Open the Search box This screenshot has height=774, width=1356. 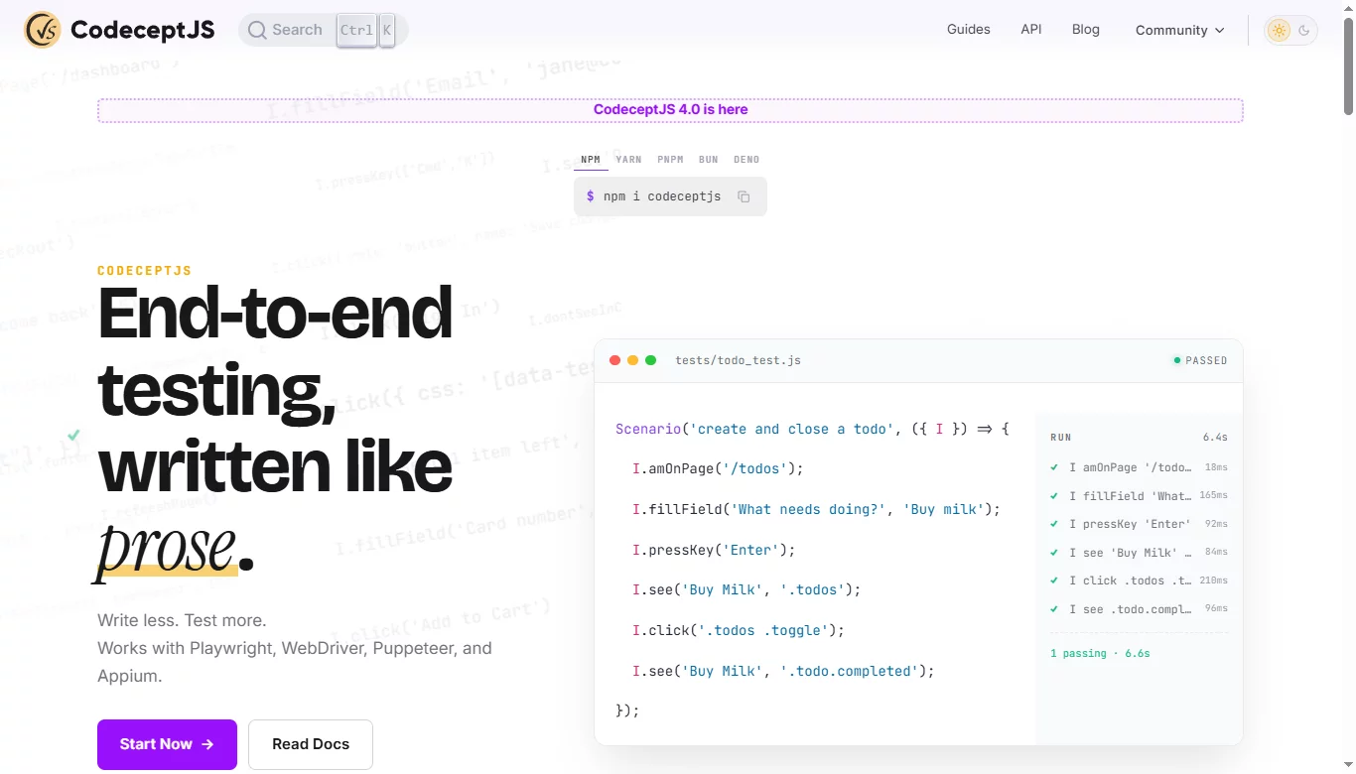323,30
